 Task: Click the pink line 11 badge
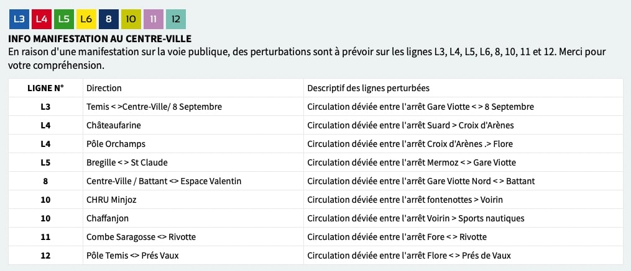154,19
